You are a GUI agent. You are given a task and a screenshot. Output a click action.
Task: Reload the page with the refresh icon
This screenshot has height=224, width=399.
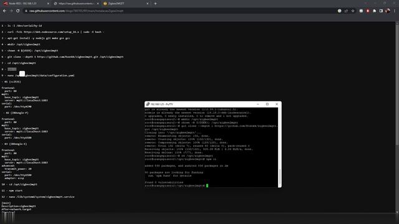(x=18, y=11)
